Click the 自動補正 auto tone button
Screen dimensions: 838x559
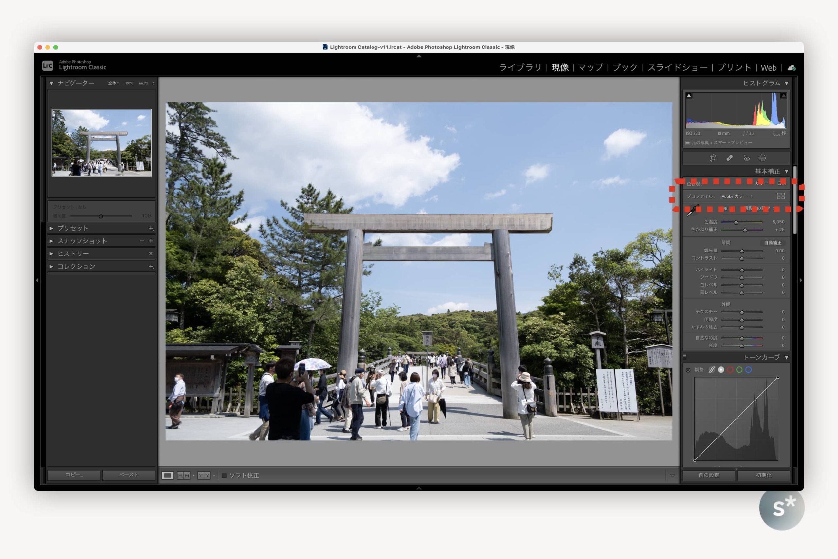pyautogui.click(x=773, y=243)
